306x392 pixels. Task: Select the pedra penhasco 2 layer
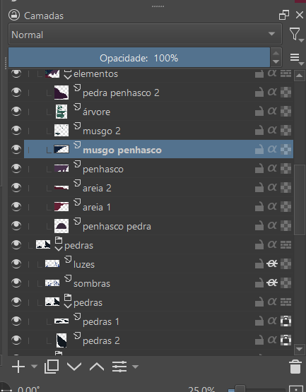(158, 93)
